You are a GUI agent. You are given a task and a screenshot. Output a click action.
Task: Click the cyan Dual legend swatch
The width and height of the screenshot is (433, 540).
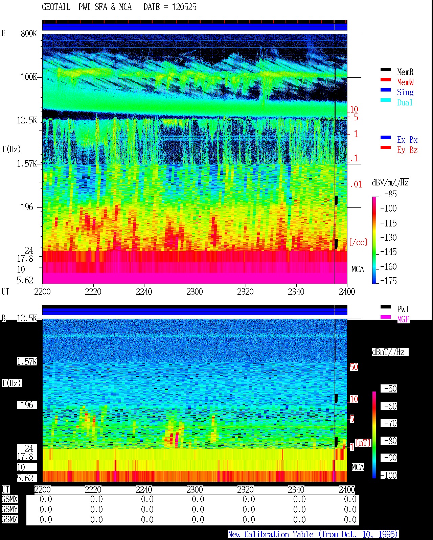coord(386,100)
